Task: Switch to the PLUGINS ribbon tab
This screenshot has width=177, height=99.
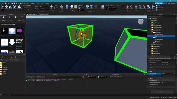Action: (47, 3)
